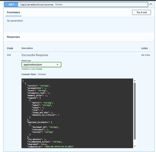Click the "relevance" line in example
Screen dimensions: 156x152
coord(40,129)
